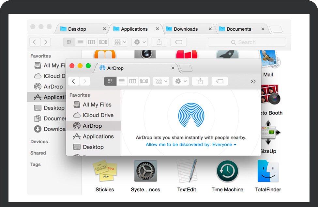Viewport: 318px width, 207px height.
Task: Enable Cover Flow view in AirDrop window
Action: tap(144, 81)
